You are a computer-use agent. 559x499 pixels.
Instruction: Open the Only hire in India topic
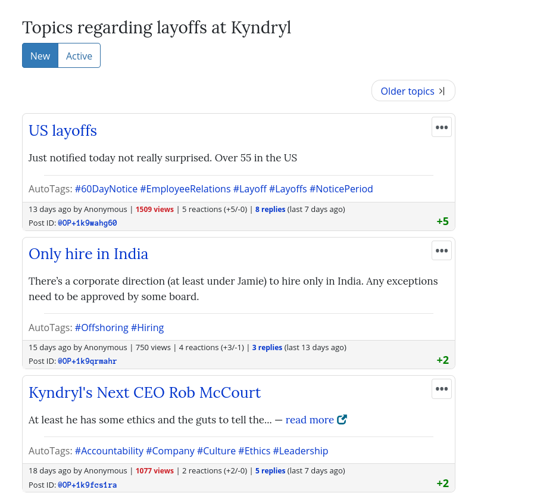tap(88, 254)
